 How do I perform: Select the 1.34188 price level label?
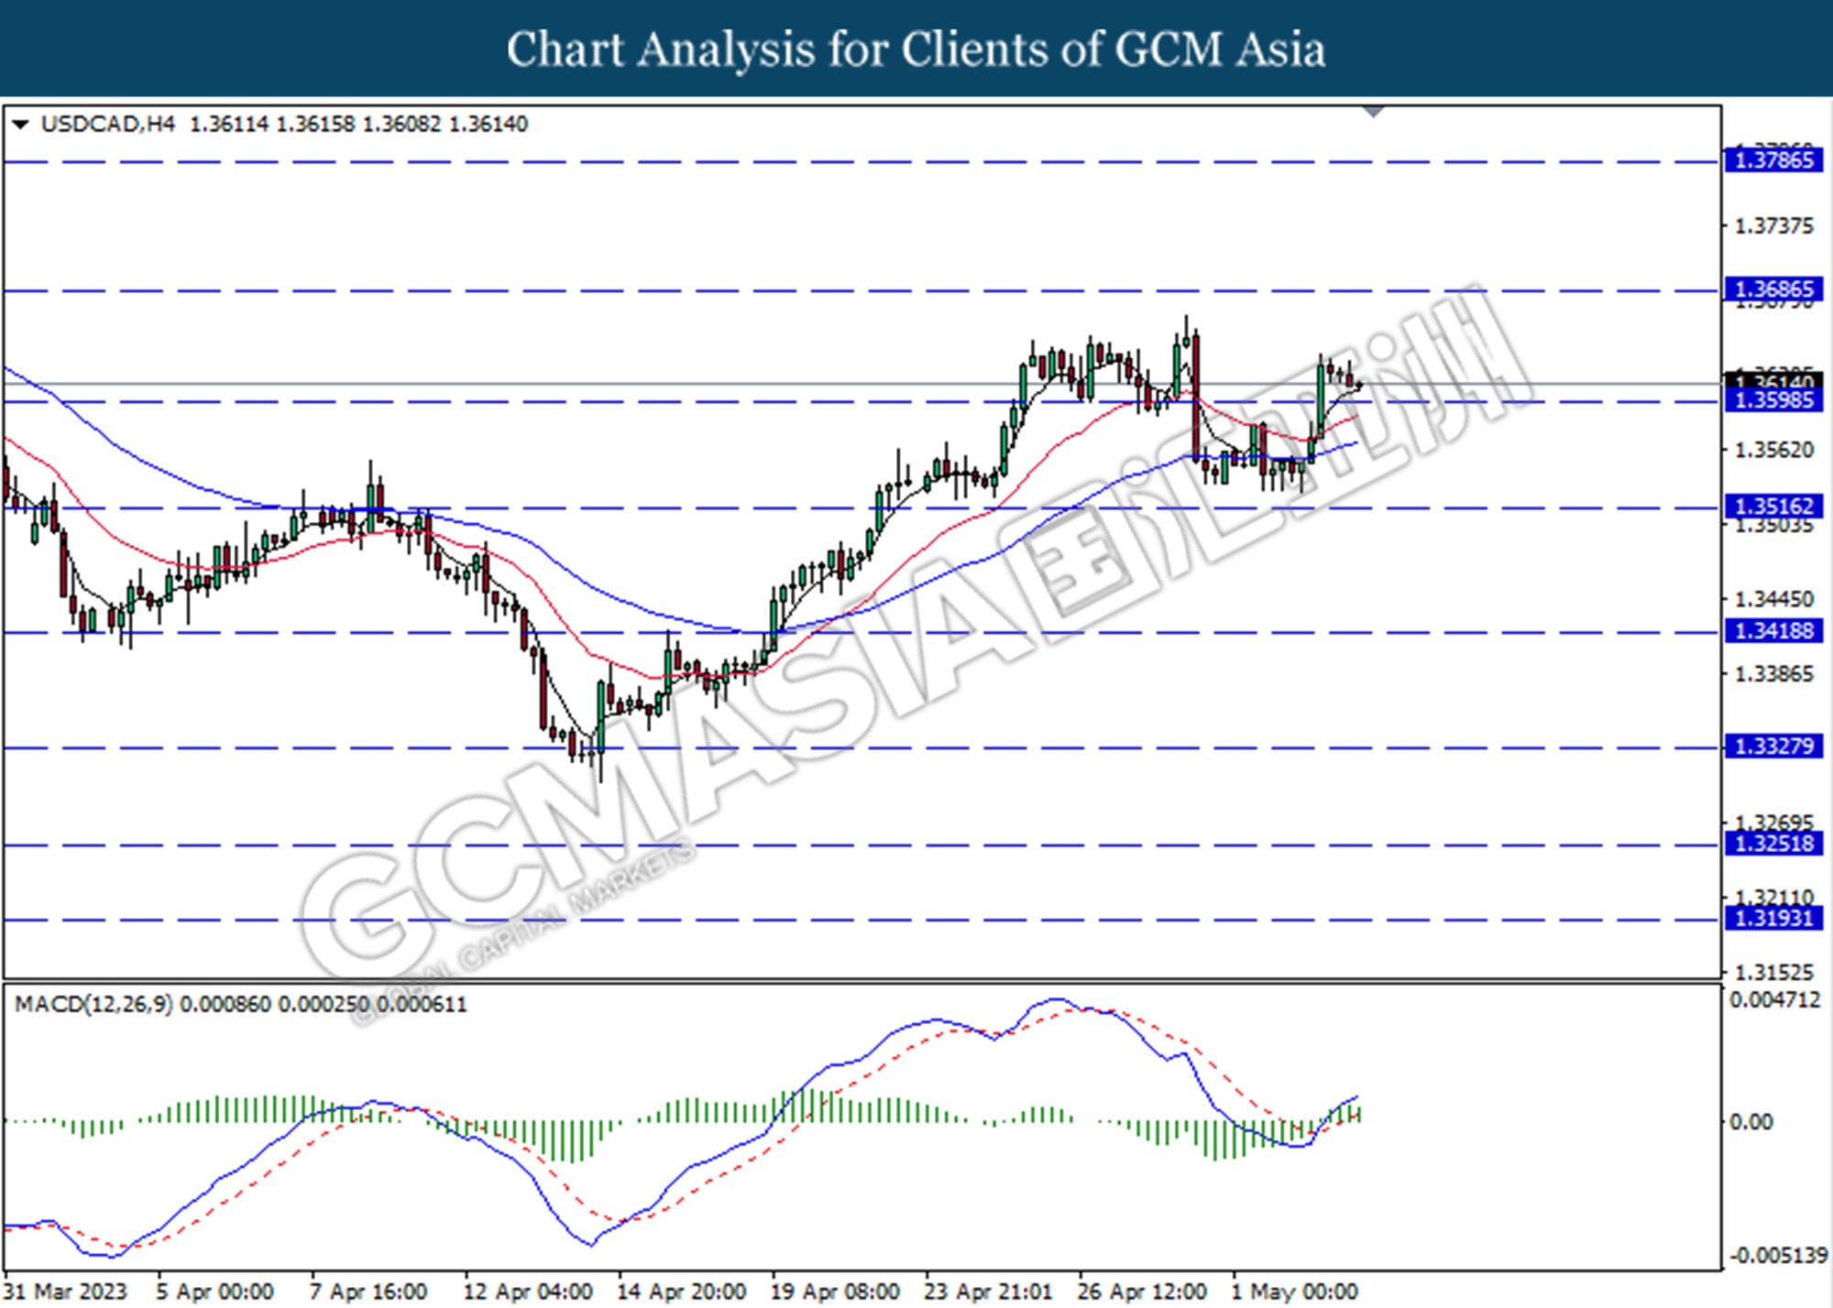pyautogui.click(x=1773, y=631)
